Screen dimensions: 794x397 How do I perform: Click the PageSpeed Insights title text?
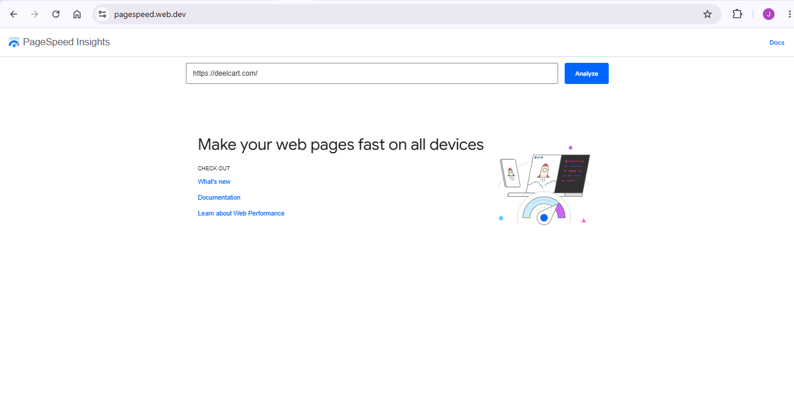click(66, 42)
